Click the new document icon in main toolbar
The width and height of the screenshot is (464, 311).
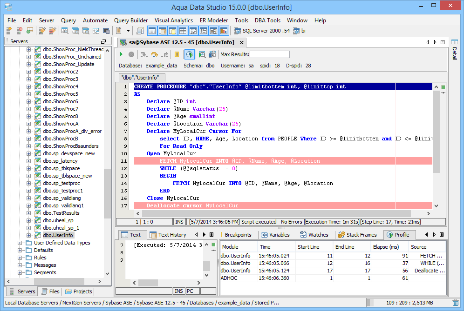point(119,30)
